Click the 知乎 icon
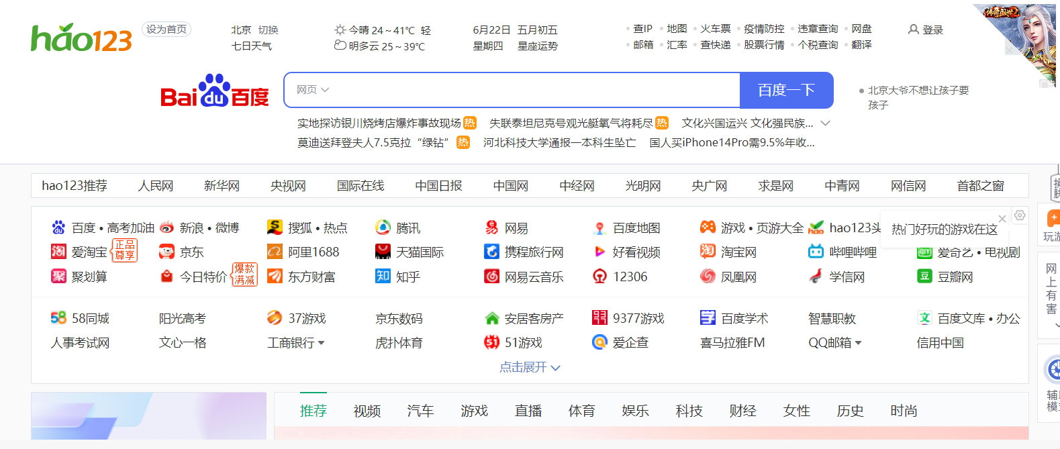 pos(383,276)
